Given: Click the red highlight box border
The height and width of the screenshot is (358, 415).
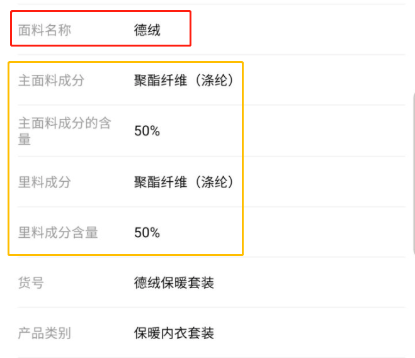Looking at the screenshot, I should [101, 11].
